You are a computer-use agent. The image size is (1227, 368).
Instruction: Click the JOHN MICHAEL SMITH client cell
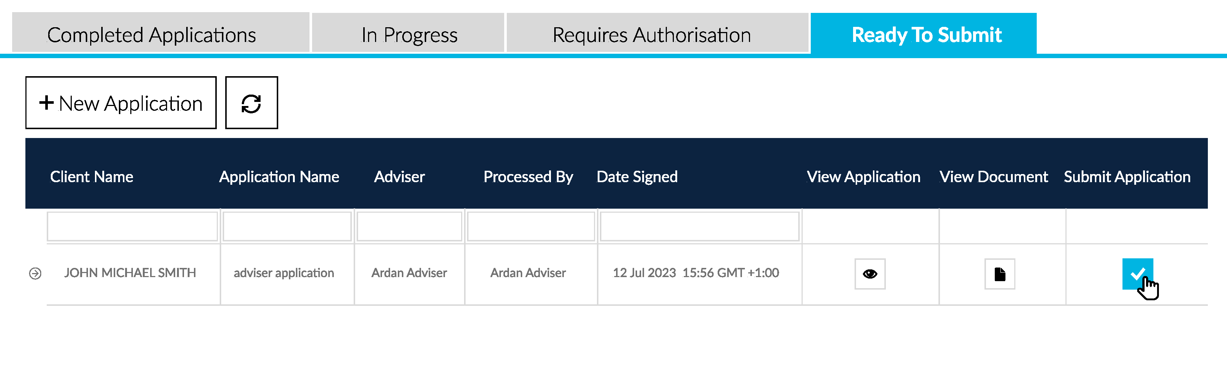130,273
